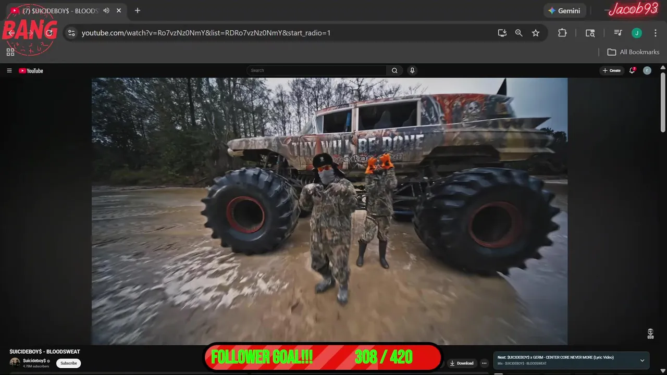
Task: Open the YouTube account avatar menu
Action: (647, 70)
